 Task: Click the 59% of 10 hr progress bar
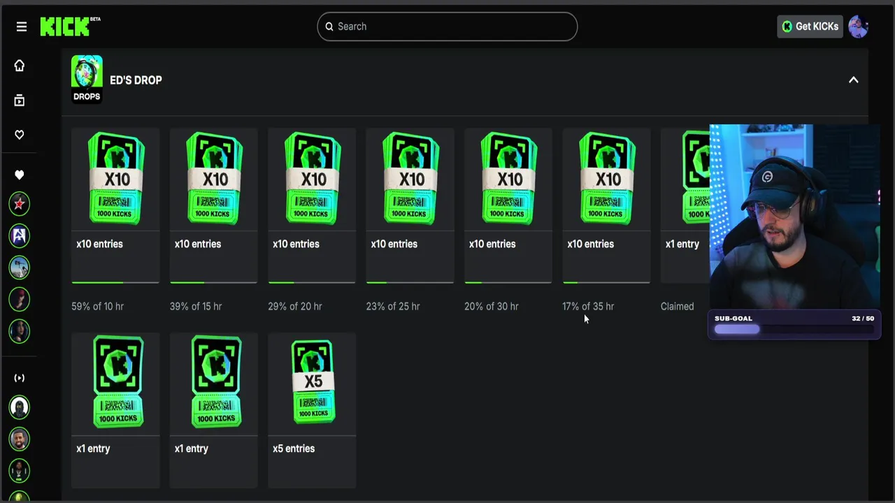pos(115,282)
